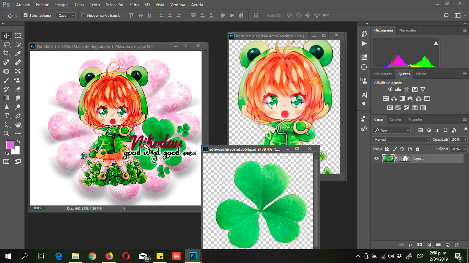The width and height of the screenshot is (469, 263).
Task: Delete layer with the trash icon
Action: click(x=457, y=245)
